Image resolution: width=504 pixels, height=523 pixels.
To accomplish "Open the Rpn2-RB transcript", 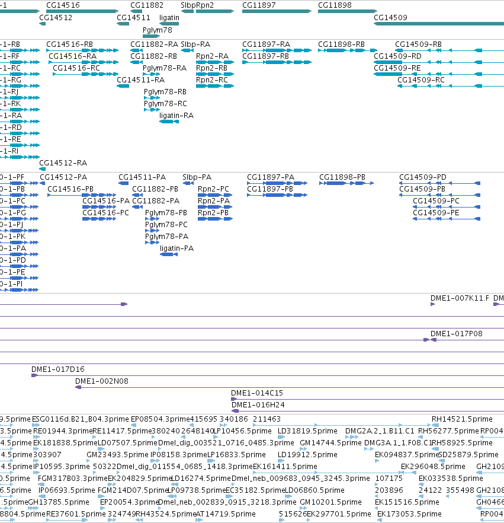I will click(x=212, y=68).
